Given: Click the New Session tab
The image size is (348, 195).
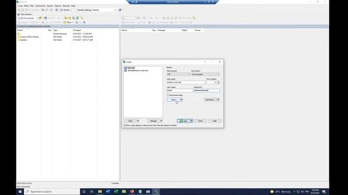Looking at the screenshot, I should 25,14.
